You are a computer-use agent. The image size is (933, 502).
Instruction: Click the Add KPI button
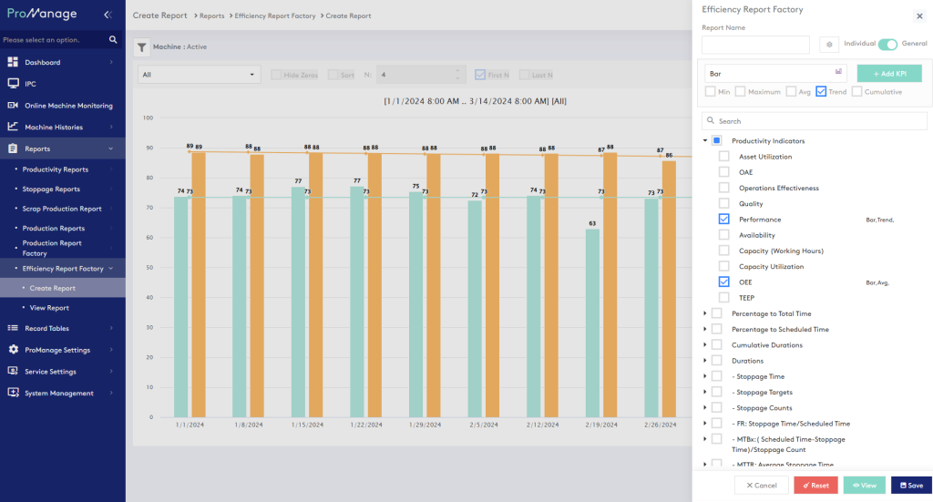pyautogui.click(x=889, y=73)
